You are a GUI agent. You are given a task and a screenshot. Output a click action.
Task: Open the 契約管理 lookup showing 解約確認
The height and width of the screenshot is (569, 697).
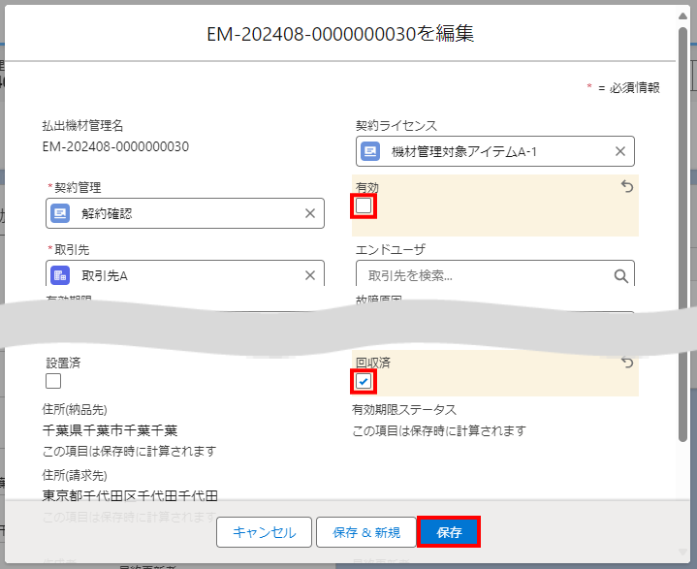coord(184,213)
